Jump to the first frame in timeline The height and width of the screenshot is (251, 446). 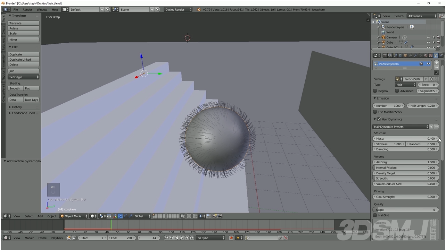[x=166, y=238]
